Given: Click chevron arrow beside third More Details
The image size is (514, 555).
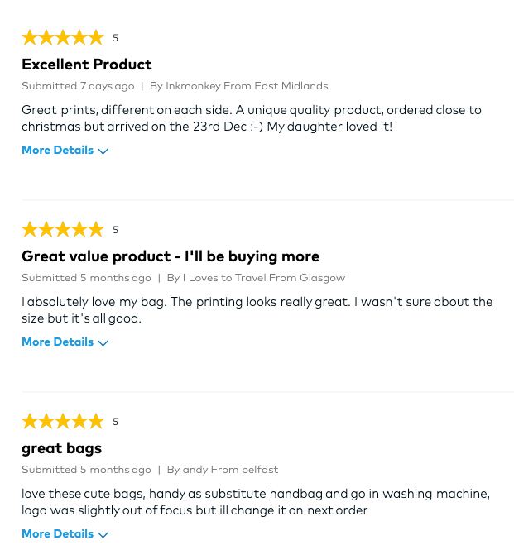Looking at the screenshot, I should pyautogui.click(x=103, y=535).
